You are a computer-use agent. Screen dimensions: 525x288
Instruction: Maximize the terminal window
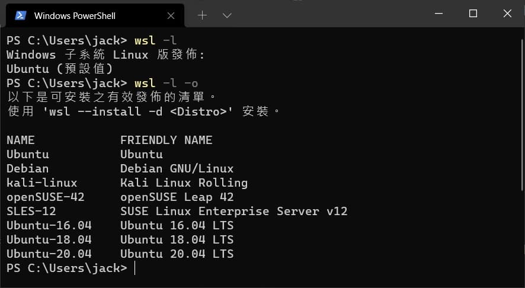(x=473, y=14)
